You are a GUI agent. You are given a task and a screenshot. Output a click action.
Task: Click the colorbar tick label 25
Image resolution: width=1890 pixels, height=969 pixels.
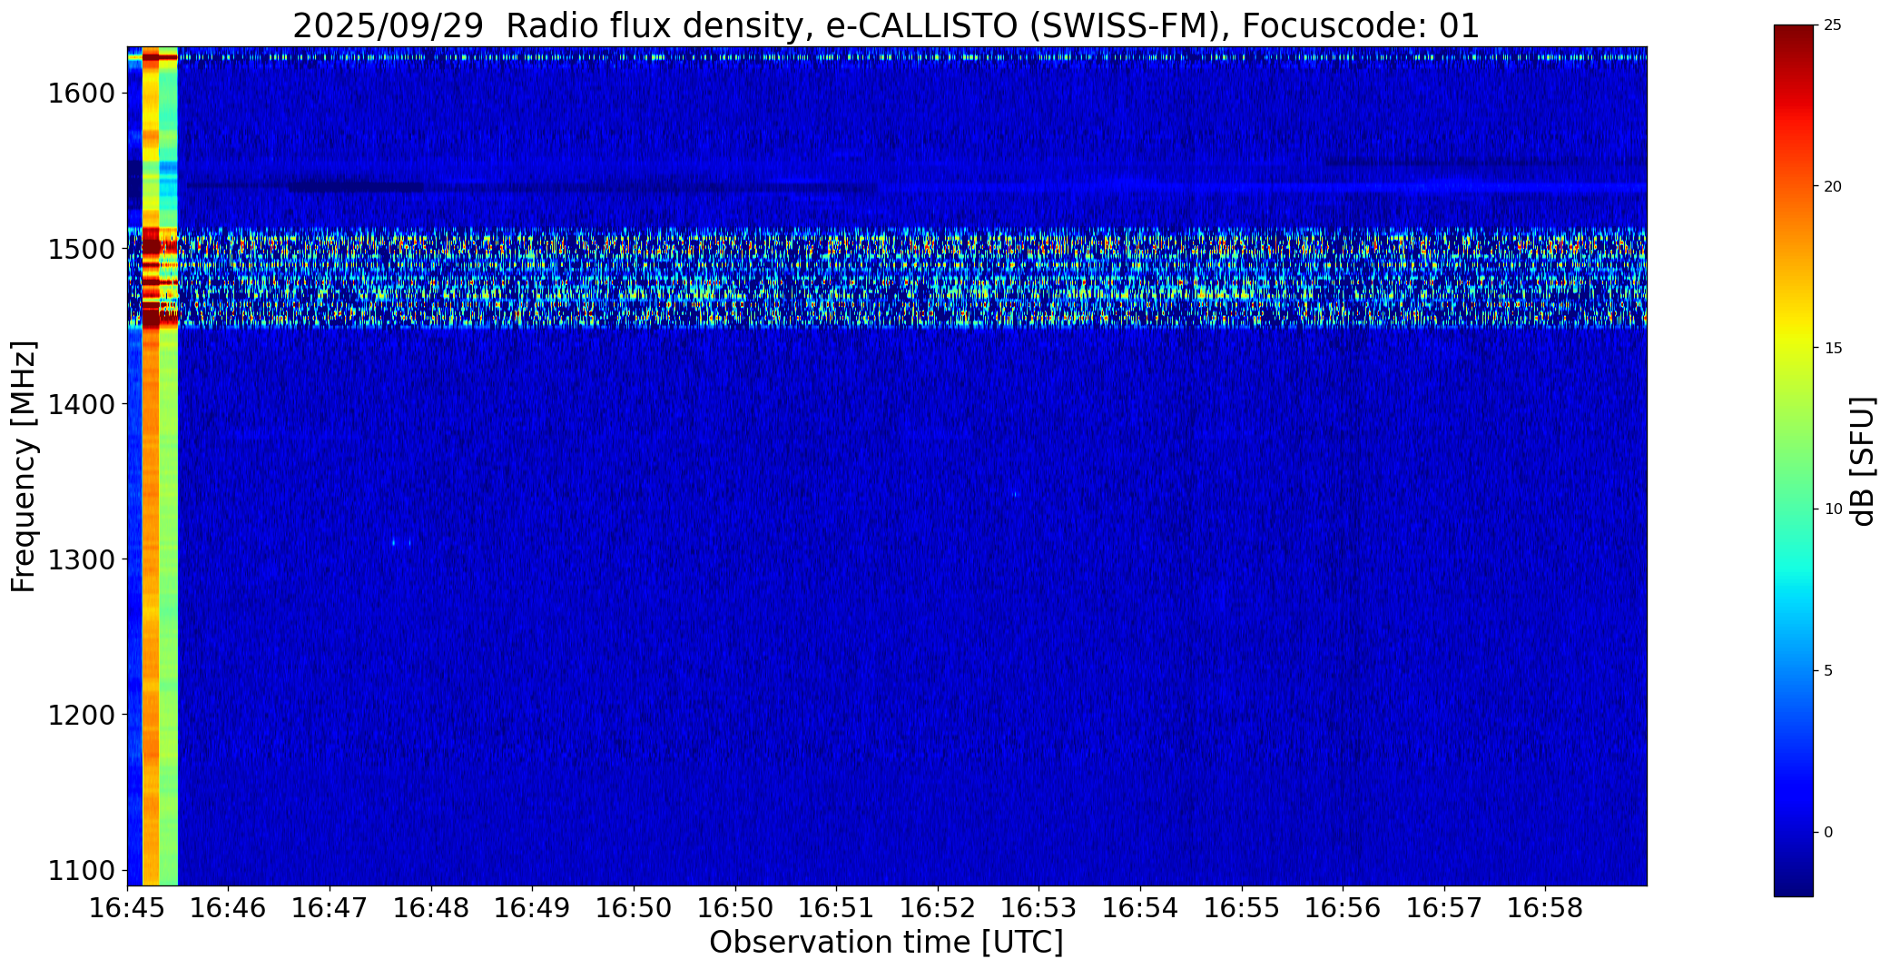click(1833, 25)
